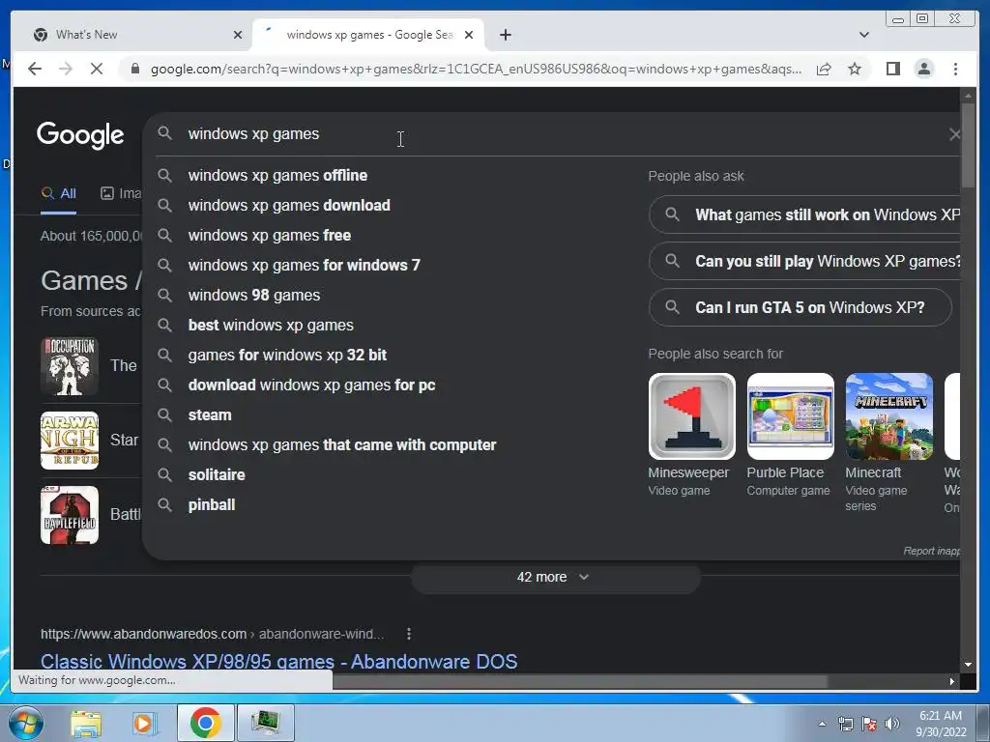The image size is (990, 742).
Task: Open the Minecraft thumbnail
Action: (888, 415)
